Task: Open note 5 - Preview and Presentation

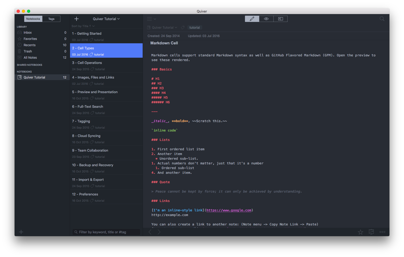Action: click(x=106, y=94)
